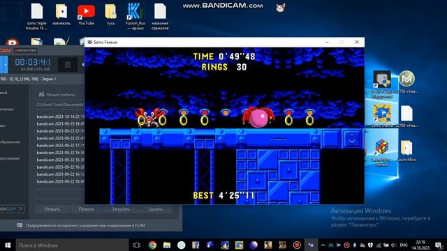Image resolution: width=447 pixels, height=251 pixels.
Task: Open Windows Security shield tray icon
Action: 370,245
